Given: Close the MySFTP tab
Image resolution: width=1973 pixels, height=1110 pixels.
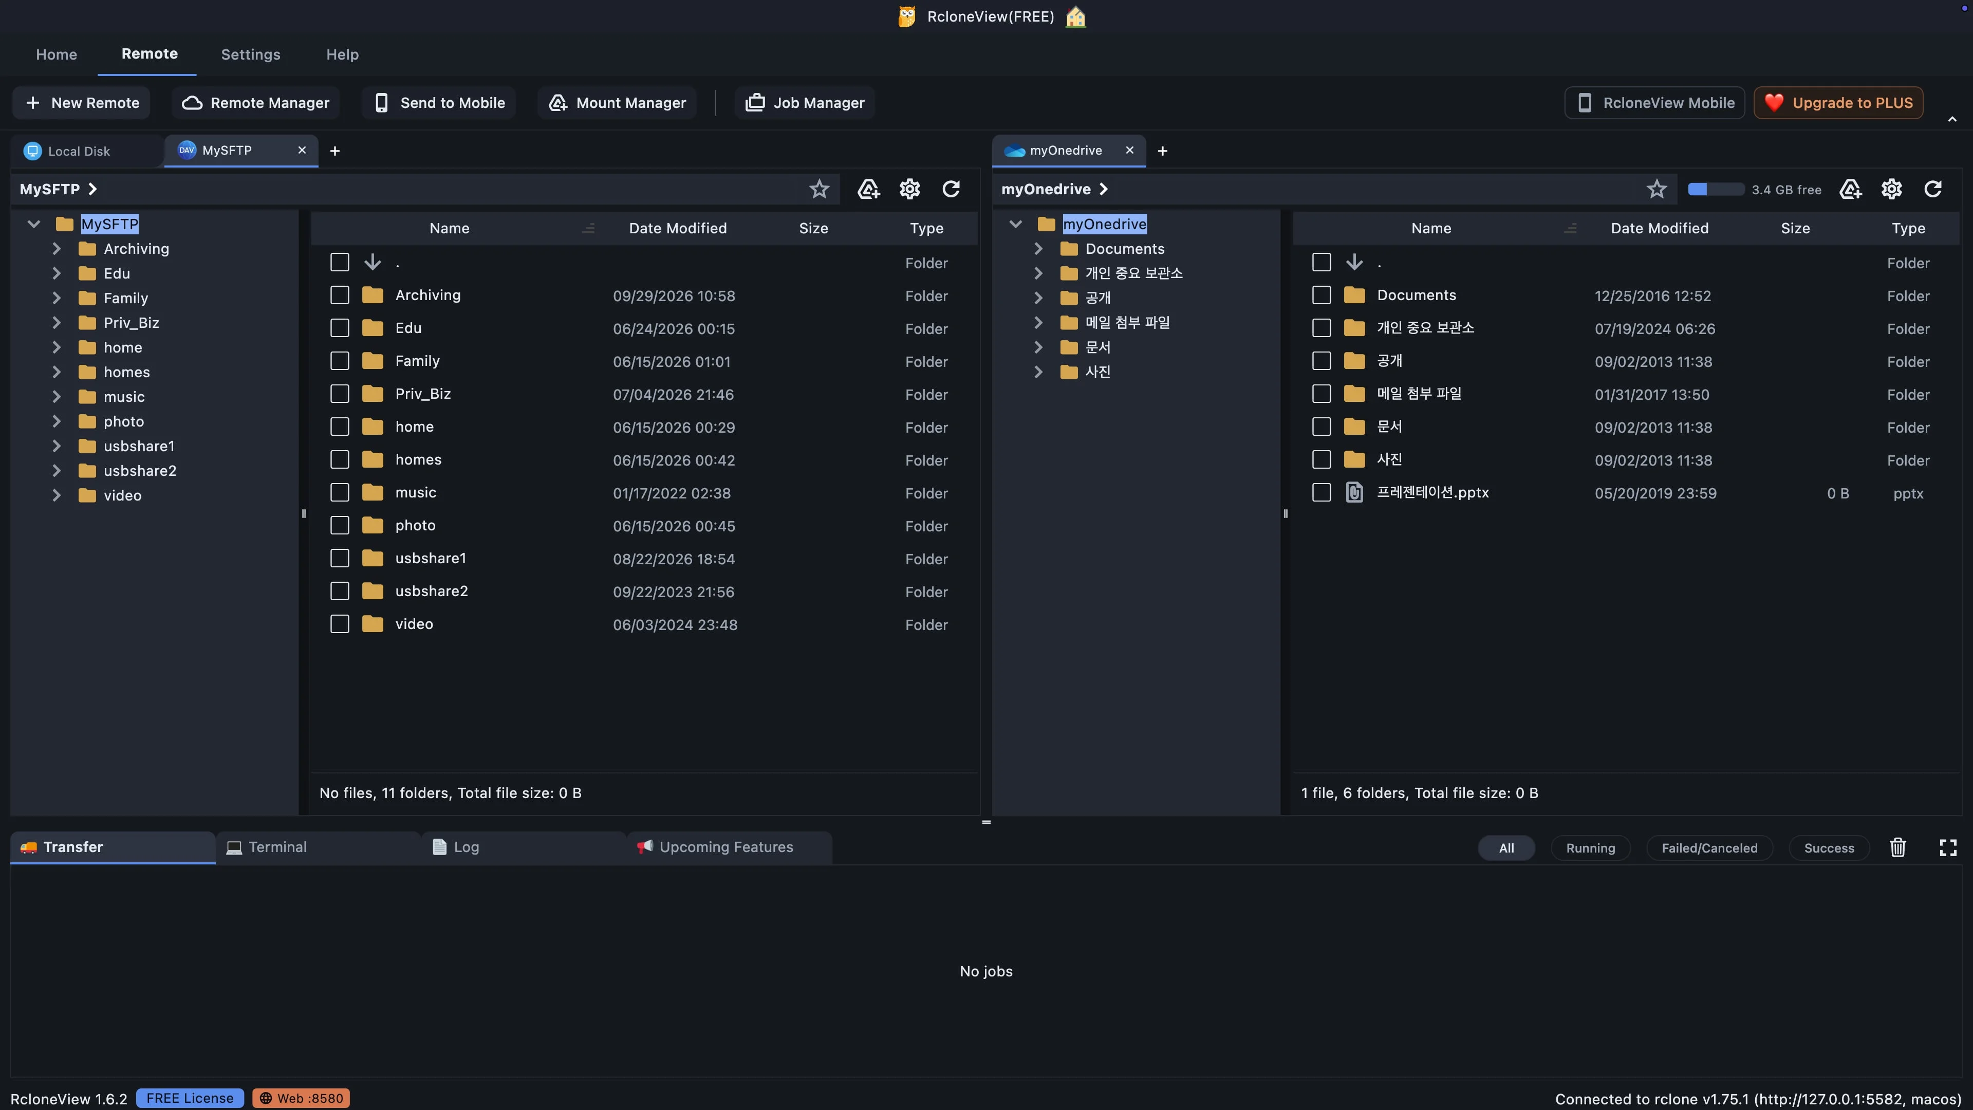Looking at the screenshot, I should click(302, 150).
